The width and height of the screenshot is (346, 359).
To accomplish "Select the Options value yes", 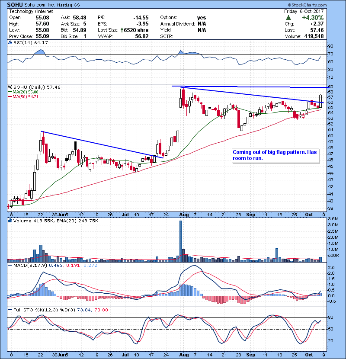I will (x=202, y=18).
